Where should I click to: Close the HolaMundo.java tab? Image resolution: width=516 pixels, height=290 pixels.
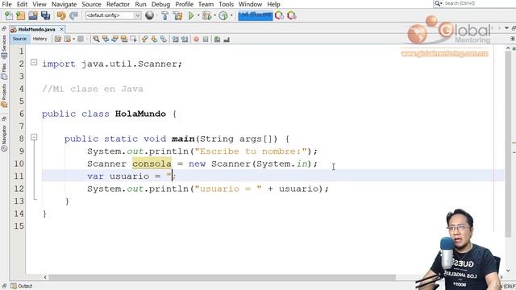pos(61,29)
